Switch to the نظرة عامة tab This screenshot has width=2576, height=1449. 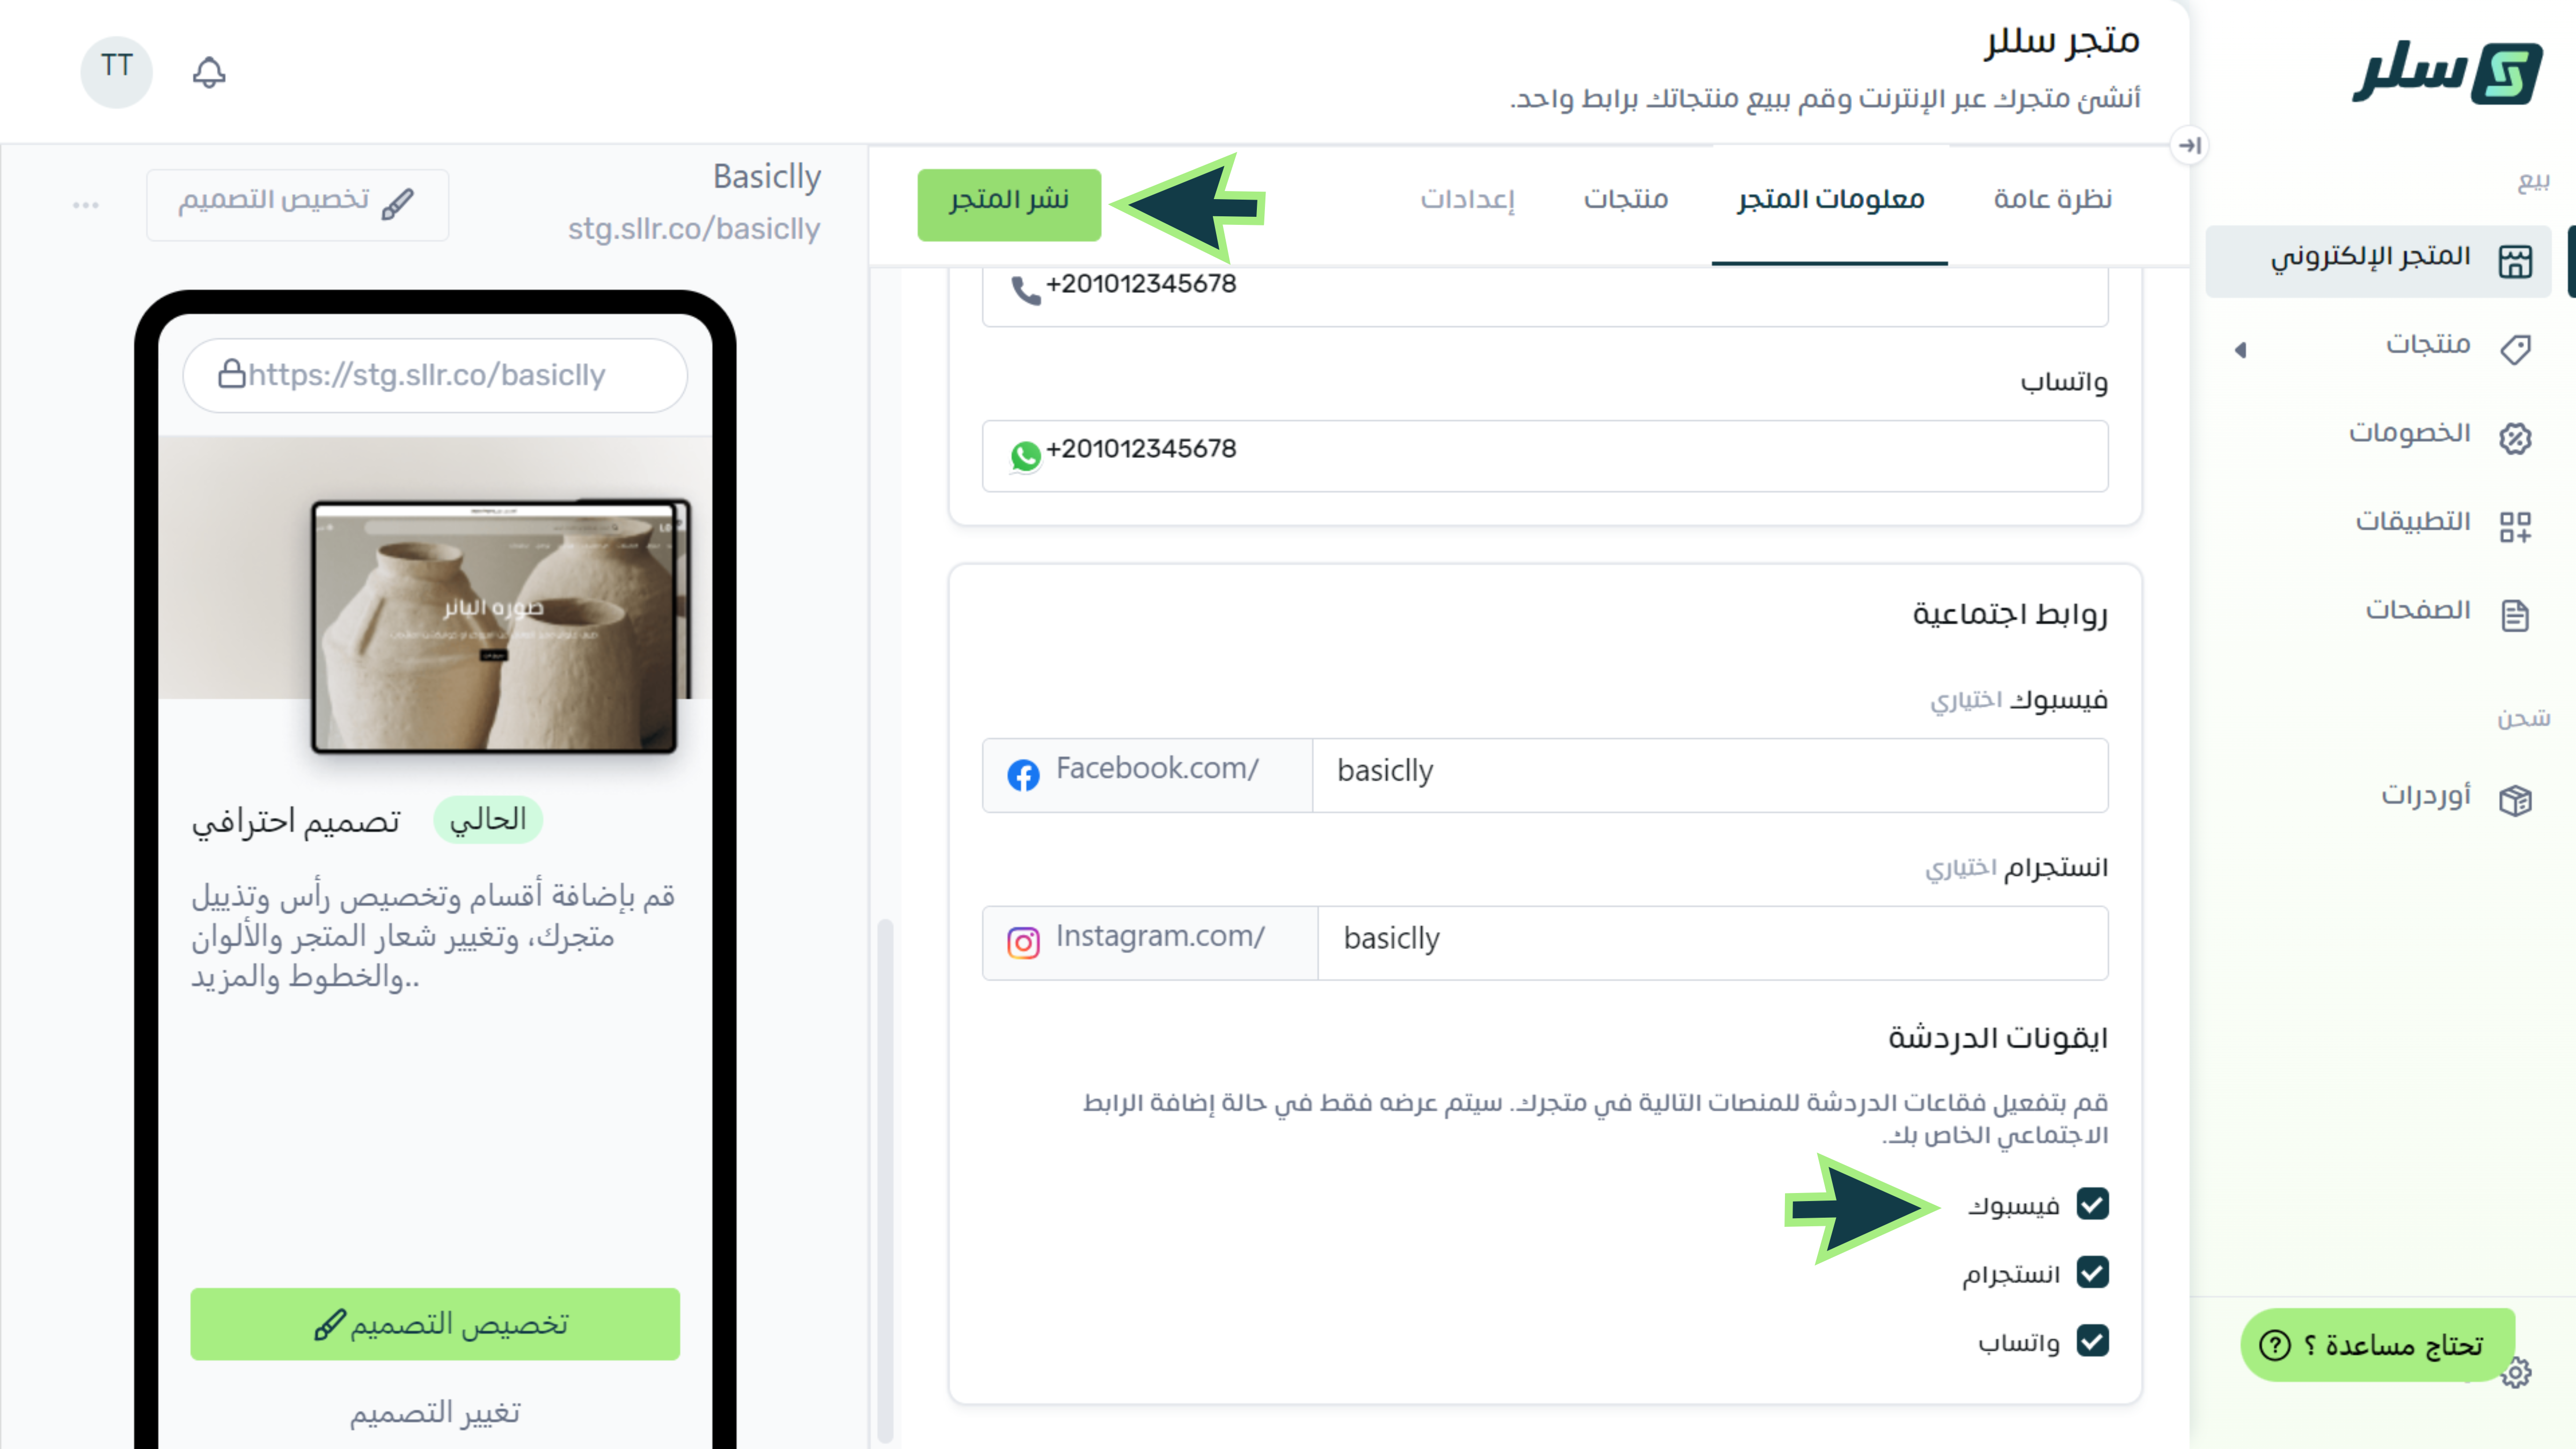tap(2052, 199)
